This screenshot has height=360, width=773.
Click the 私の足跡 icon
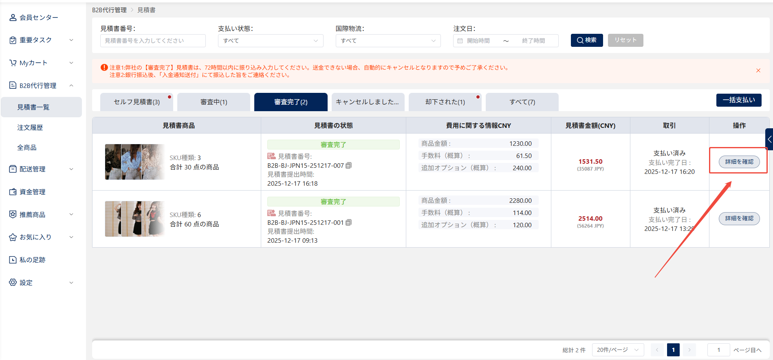tap(13, 260)
